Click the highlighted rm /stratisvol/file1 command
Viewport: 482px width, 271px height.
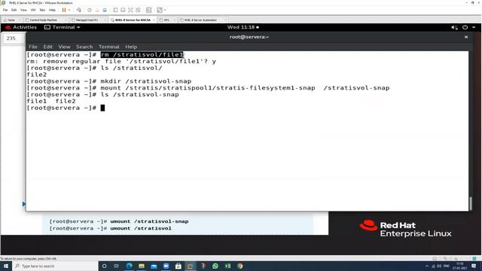click(142, 55)
